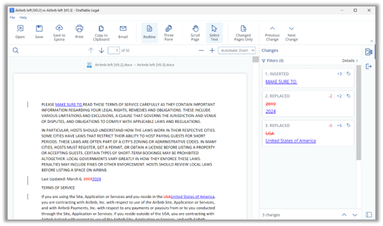Click the United States of America change link
Image resolution: width=383 pixels, height=226 pixels.
coord(290,141)
